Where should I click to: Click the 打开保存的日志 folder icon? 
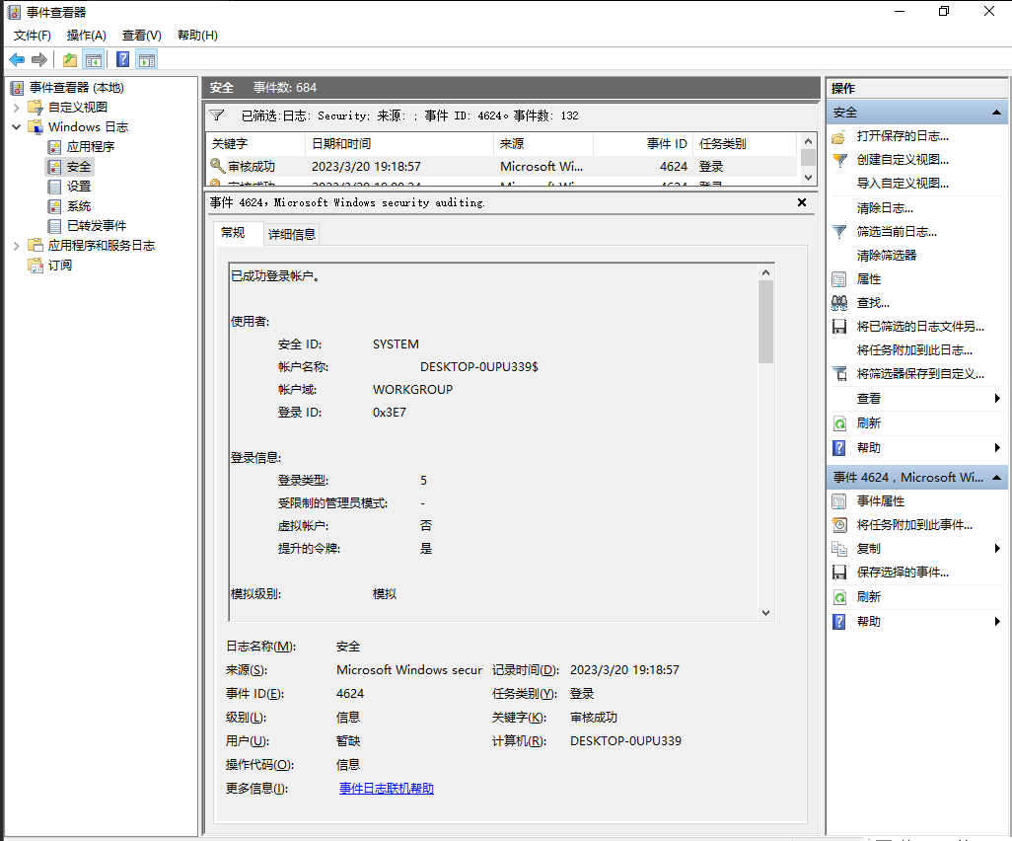click(x=839, y=136)
